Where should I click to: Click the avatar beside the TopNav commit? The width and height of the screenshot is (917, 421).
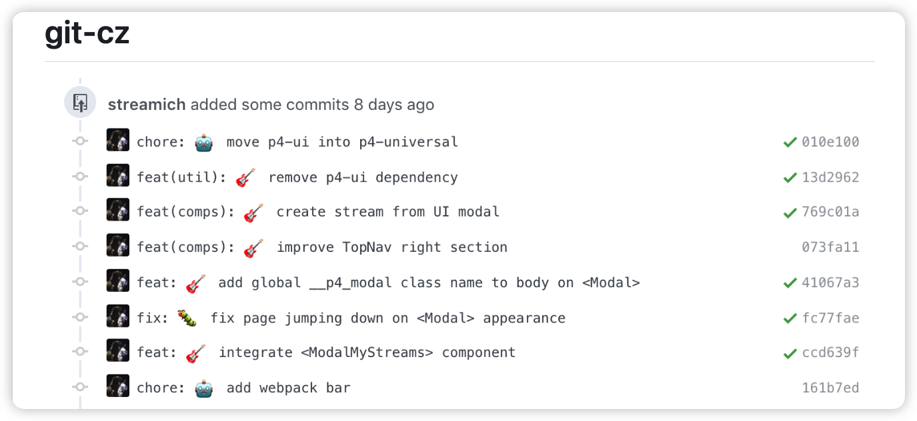(117, 246)
